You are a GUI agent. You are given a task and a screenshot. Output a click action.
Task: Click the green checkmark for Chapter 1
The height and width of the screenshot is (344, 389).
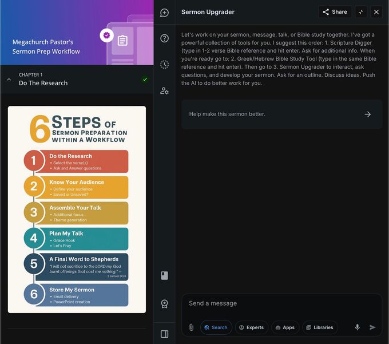pyautogui.click(x=145, y=80)
